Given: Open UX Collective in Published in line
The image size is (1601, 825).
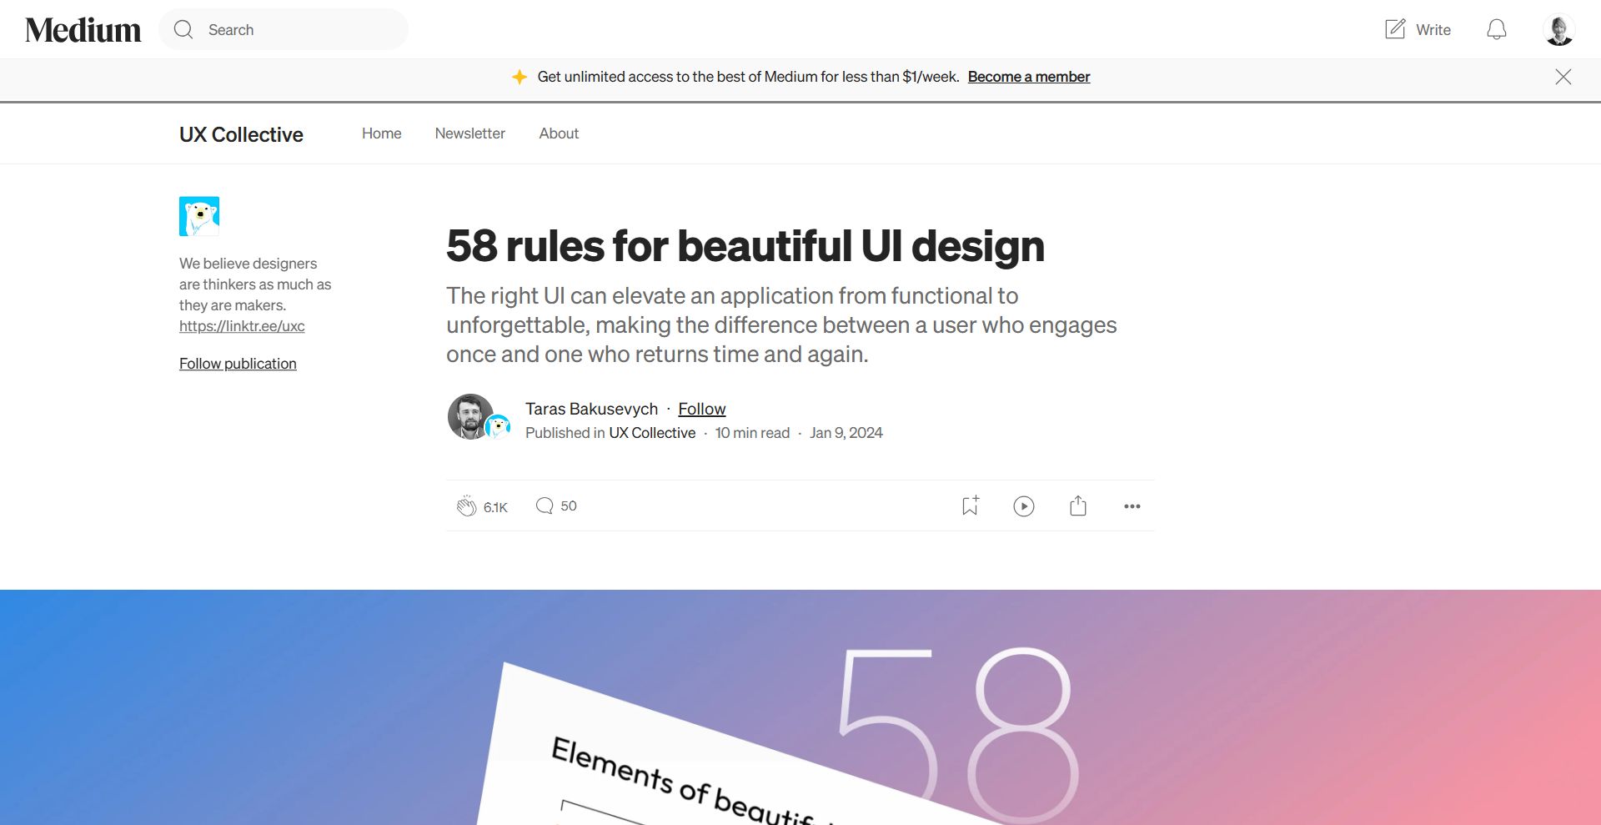Looking at the screenshot, I should (652, 433).
